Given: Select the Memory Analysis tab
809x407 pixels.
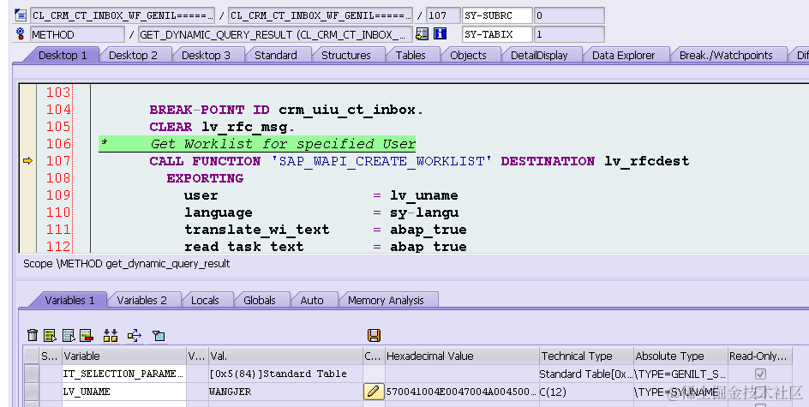Looking at the screenshot, I should tap(386, 300).
